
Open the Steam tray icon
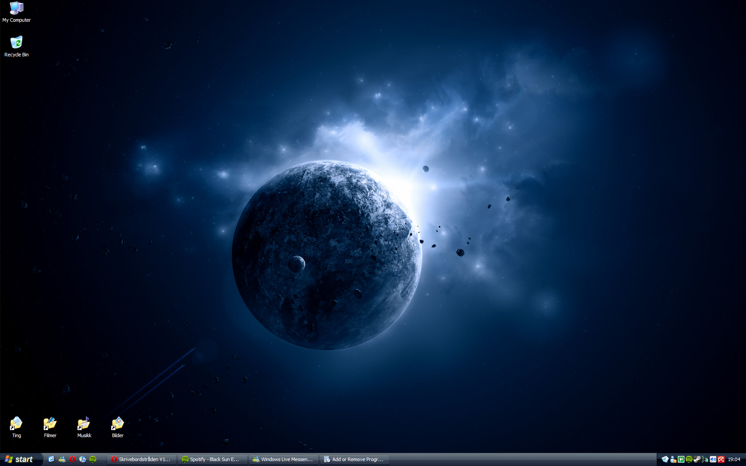(x=697, y=459)
